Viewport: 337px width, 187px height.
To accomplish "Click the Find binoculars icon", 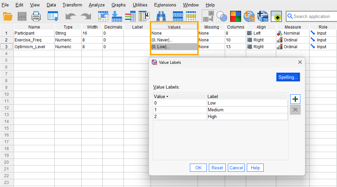I will click(x=161, y=16).
